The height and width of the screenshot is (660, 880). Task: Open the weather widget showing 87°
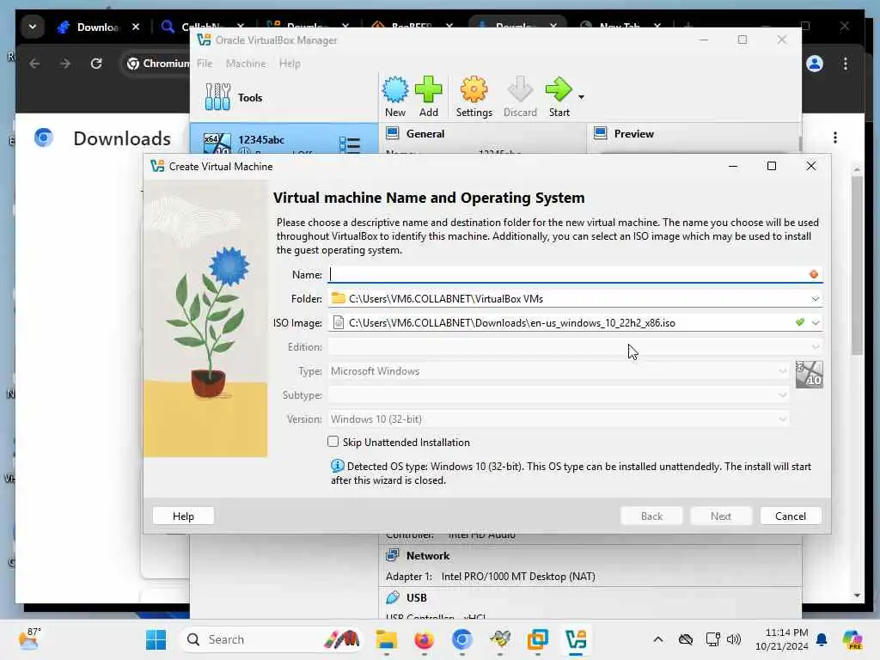(29, 639)
